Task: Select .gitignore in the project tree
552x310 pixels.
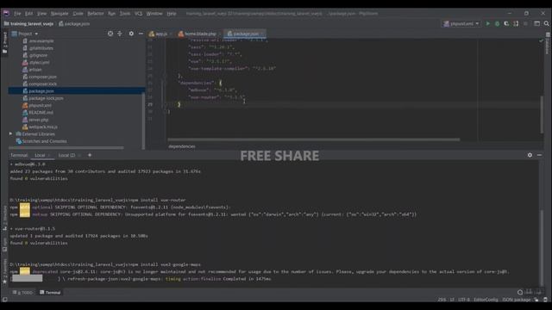Action: [38, 55]
